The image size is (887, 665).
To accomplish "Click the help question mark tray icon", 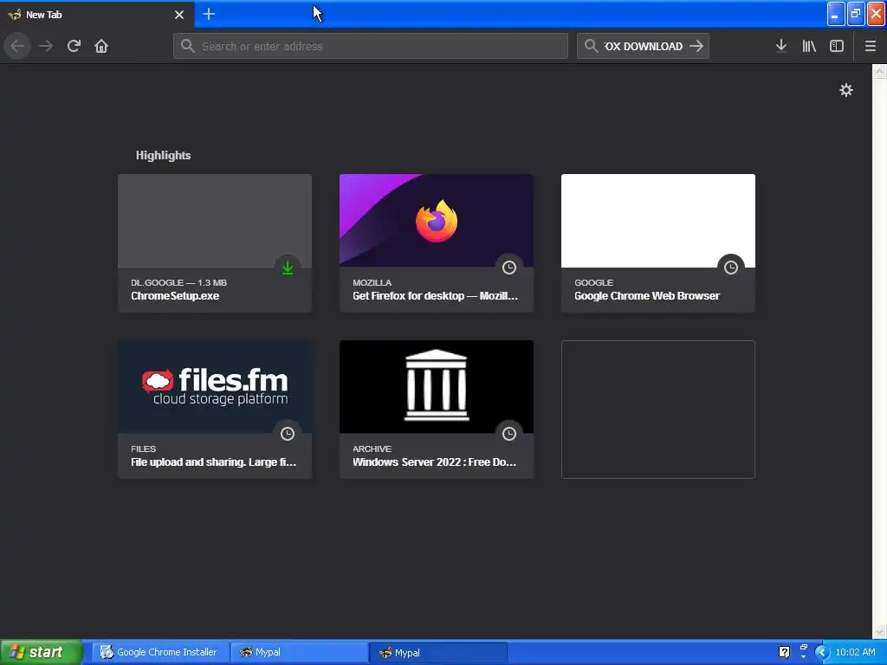I will (784, 652).
